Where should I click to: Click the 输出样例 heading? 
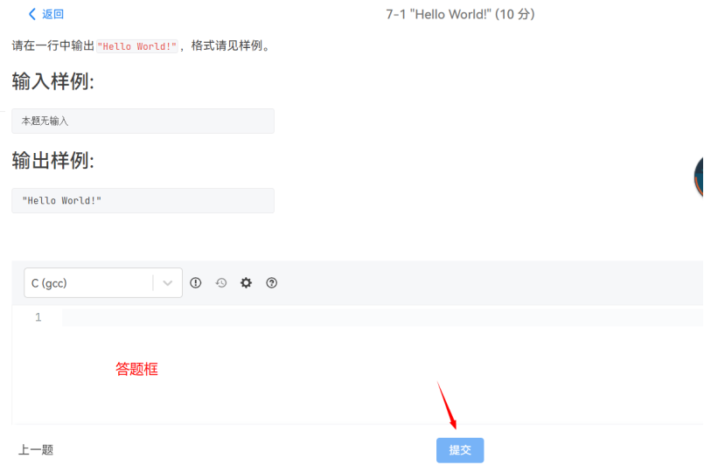tap(53, 162)
